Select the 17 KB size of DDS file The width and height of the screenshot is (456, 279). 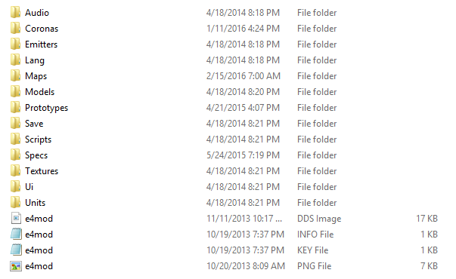[427, 219]
